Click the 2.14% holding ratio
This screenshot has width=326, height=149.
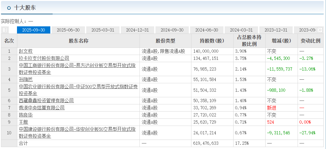point(240,69)
